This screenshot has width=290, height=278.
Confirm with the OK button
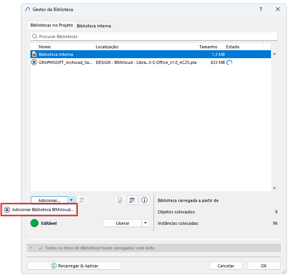pyautogui.click(x=263, y=265)
